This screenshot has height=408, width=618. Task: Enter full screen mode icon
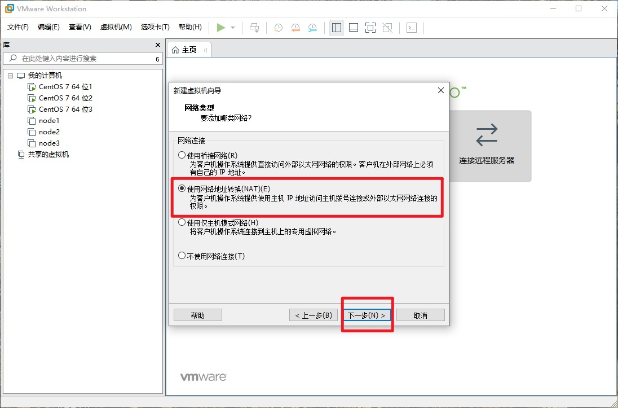coord(370,28)
